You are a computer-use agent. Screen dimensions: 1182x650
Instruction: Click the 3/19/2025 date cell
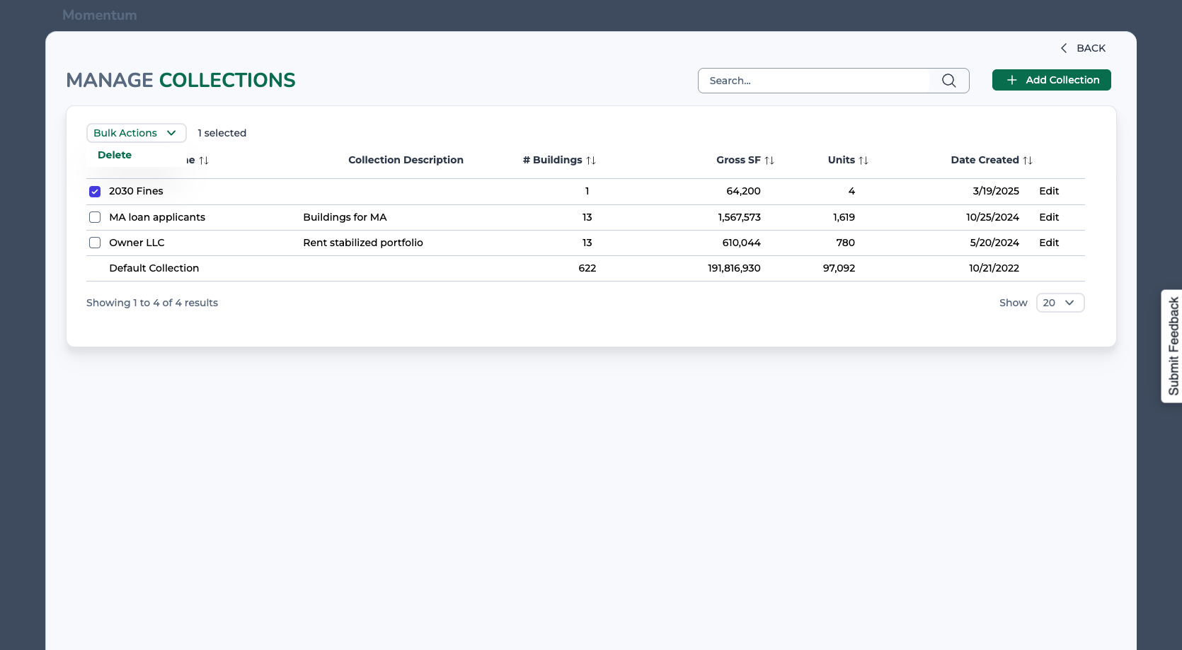click(x=996, y=191)
